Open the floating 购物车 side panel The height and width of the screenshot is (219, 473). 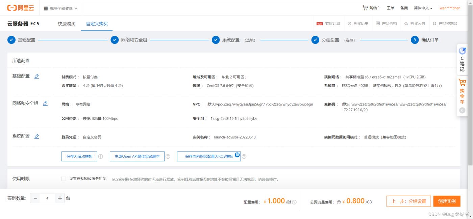coord(462,92)
